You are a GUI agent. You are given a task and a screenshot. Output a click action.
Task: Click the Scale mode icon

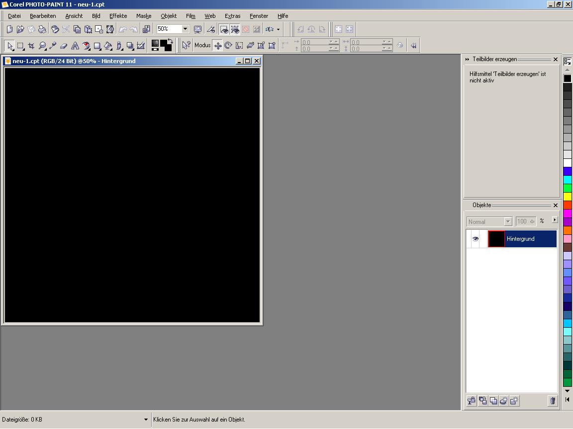click(x=239, y=45)
